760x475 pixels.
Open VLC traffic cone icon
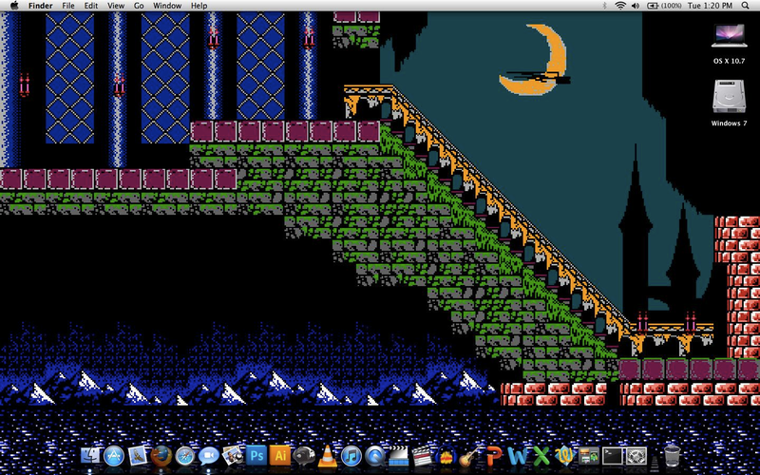[x=328, y=456]
